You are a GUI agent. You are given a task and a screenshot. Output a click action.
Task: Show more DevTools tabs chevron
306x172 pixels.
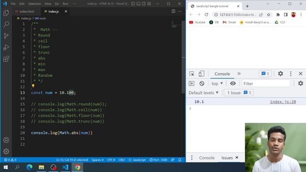[x=239, y=74]
